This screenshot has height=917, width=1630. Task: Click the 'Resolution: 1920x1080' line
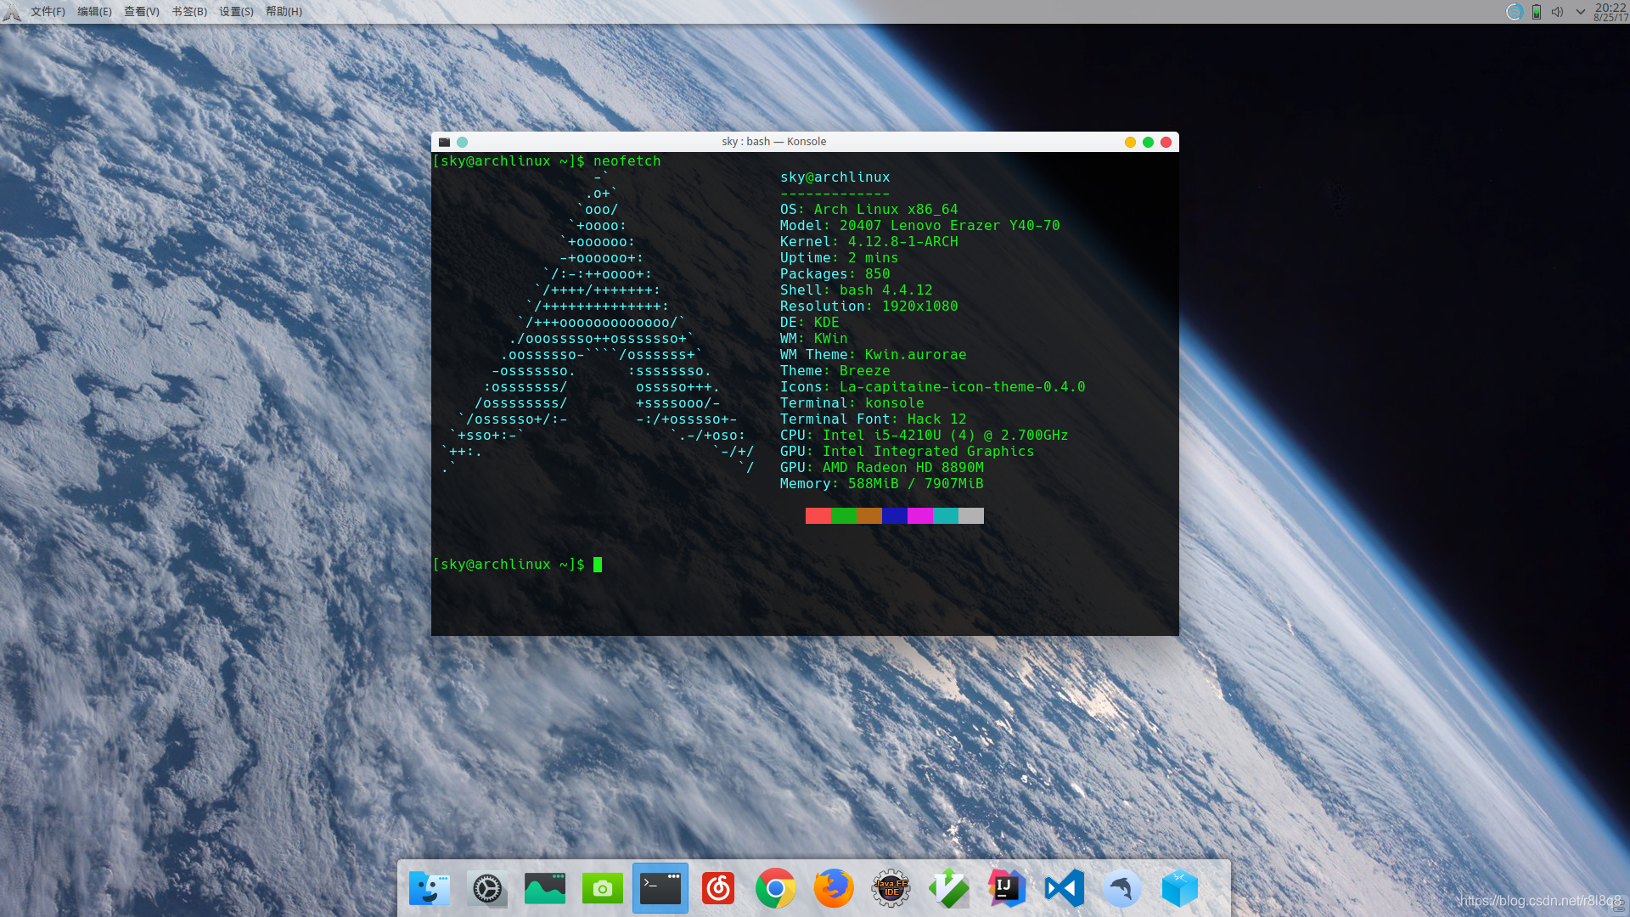869,307
